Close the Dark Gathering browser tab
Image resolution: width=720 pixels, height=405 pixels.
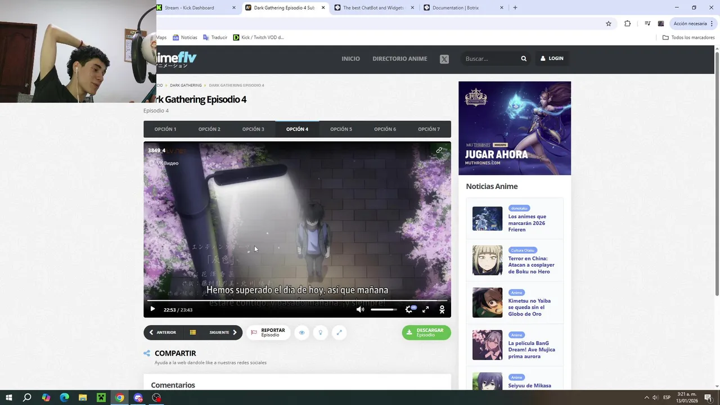(323, 8)
